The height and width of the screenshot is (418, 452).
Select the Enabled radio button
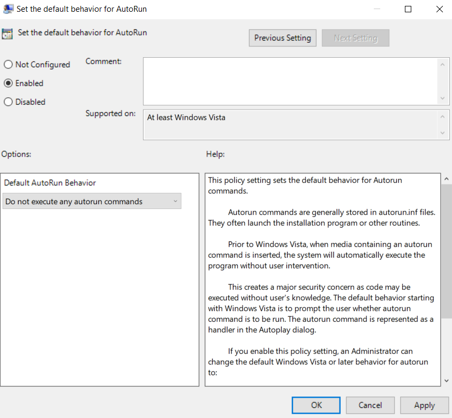tap(9, 83)
